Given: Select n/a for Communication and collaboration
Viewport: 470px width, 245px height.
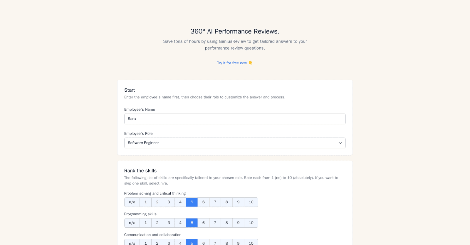Looking at the screenshot, I should click(132, 243).
